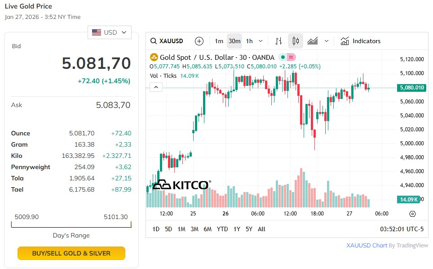Open the USD currency dropdown
The height and width of the screenshot is (269, 433).
click(x=110, y=32)
